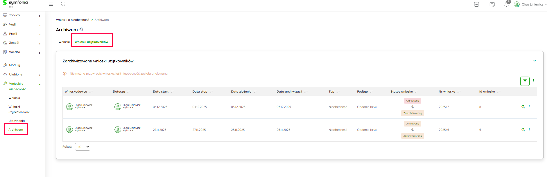Screen dimensions: 547x177
Task: Sort by Data start column
Action: 172,92
